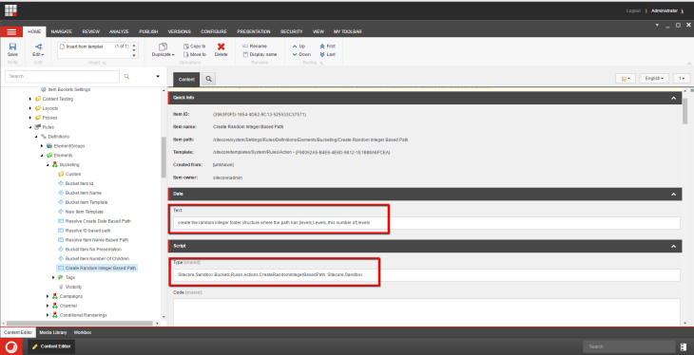This screenshot has height=355, width=694.
Task: Select the Visibility tree item
Action: [x=70, y=287]
